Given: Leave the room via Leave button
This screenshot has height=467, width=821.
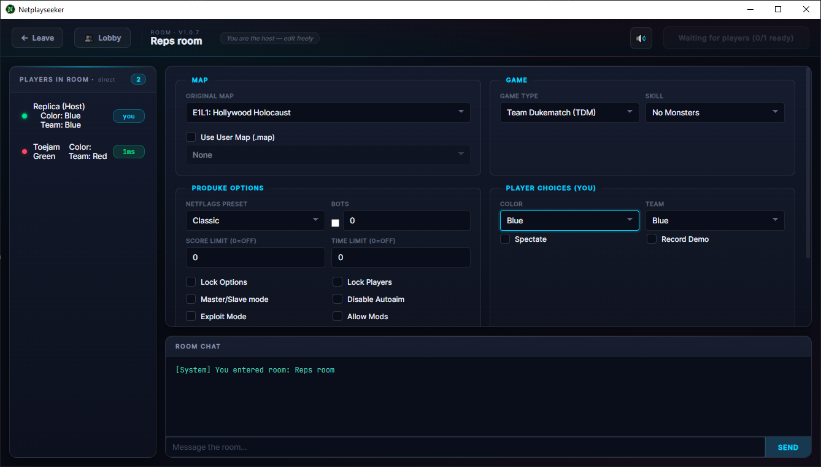Looking at the screenshot, I should [x=37, y=38].
